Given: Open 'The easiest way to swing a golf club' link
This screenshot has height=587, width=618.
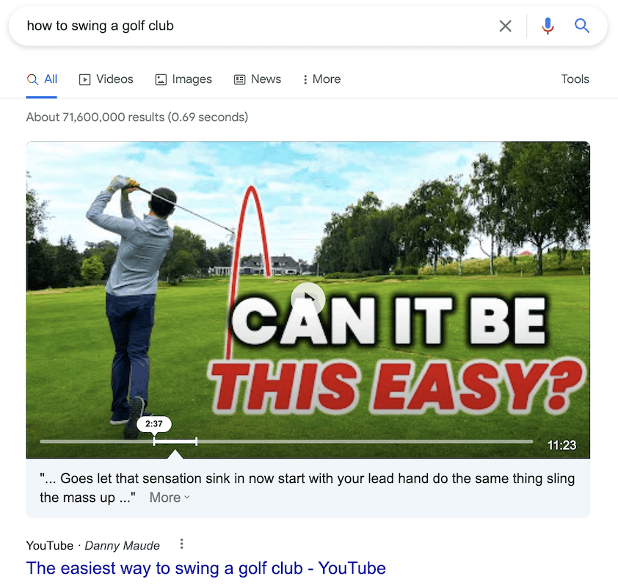Looking at the screenshot, I should [x=206, y=568].
